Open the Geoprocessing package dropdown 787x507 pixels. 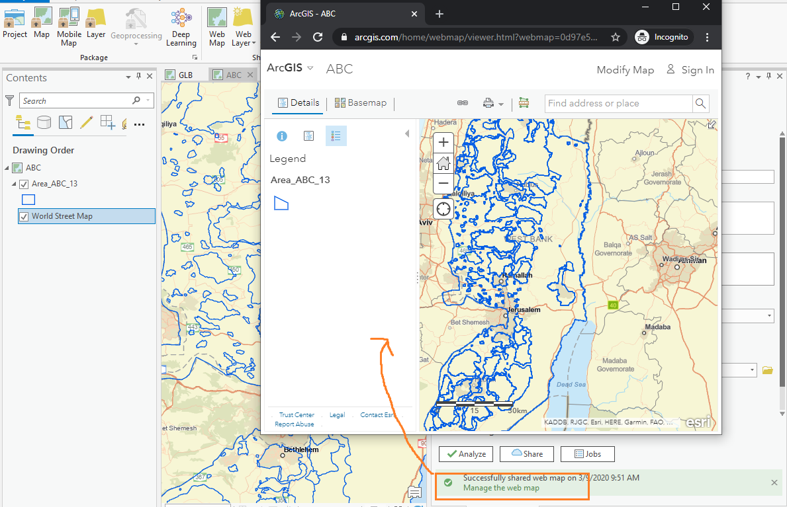coord(136,44)
